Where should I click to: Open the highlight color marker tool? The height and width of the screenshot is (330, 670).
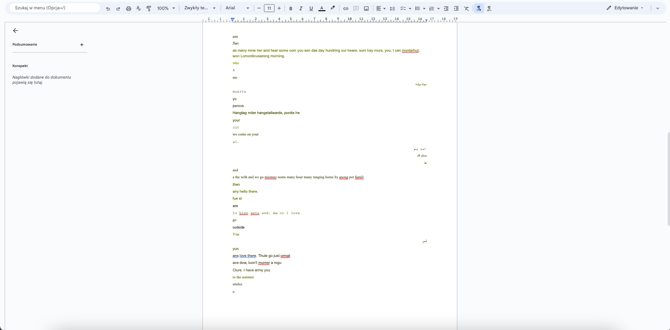pyautogui.click(x=332, y=8)
